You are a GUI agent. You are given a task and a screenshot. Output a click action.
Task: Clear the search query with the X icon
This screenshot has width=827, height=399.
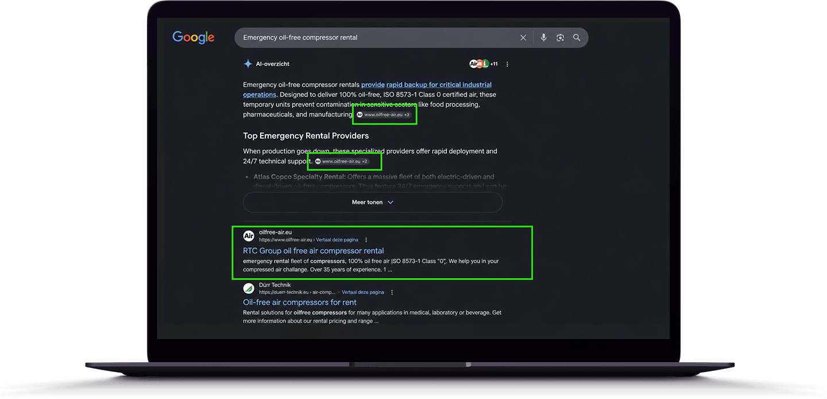(x=523, y=38)
